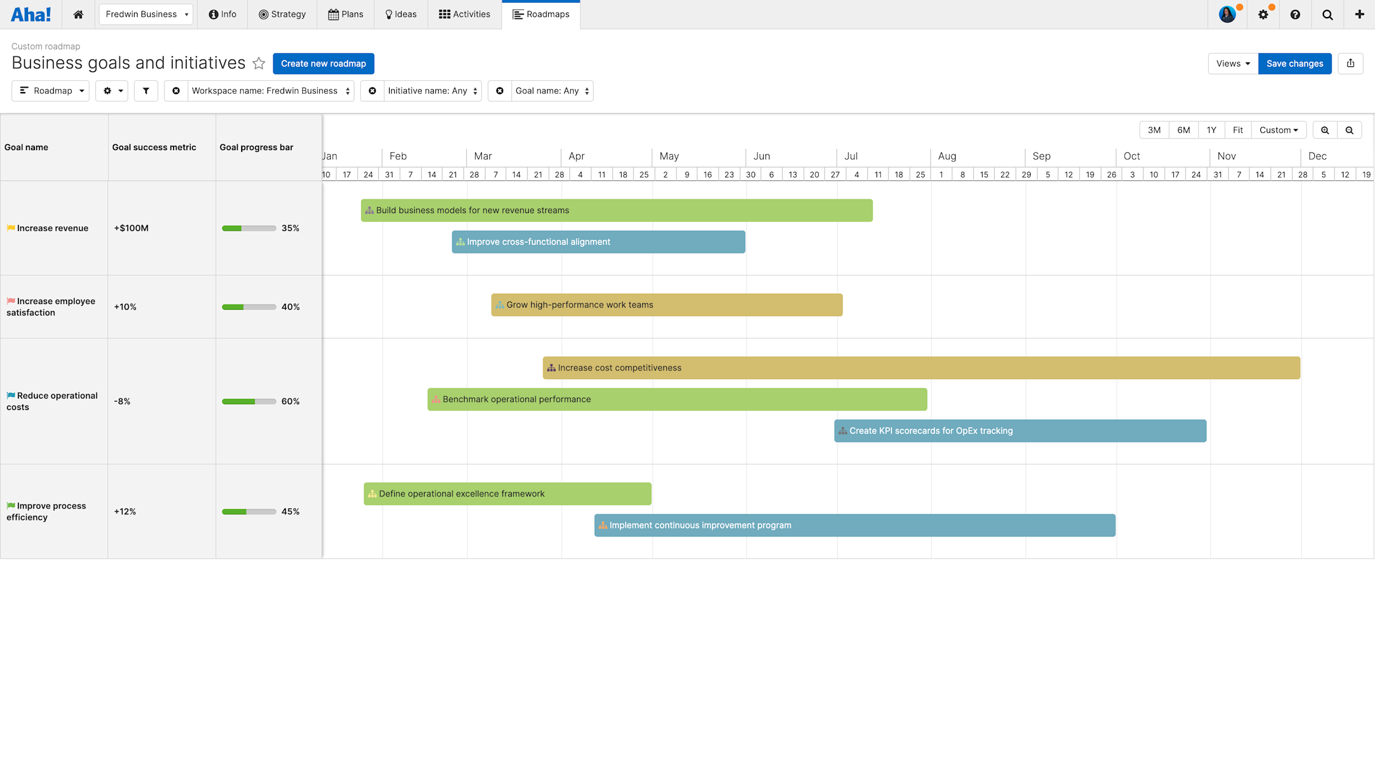Click the Create new roadmap button
Screen dimensions: 1375x773
pyautogui.click(x=323, y=64)
